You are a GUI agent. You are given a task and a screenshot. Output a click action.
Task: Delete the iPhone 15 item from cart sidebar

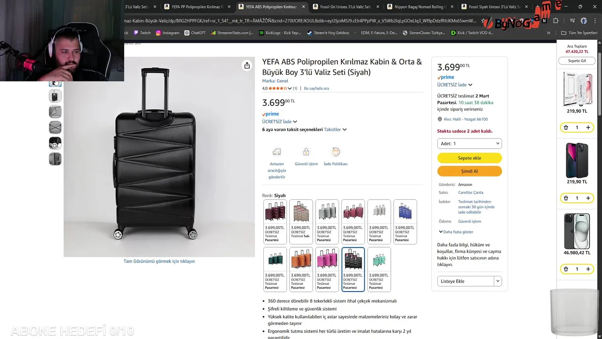(566, 269)
